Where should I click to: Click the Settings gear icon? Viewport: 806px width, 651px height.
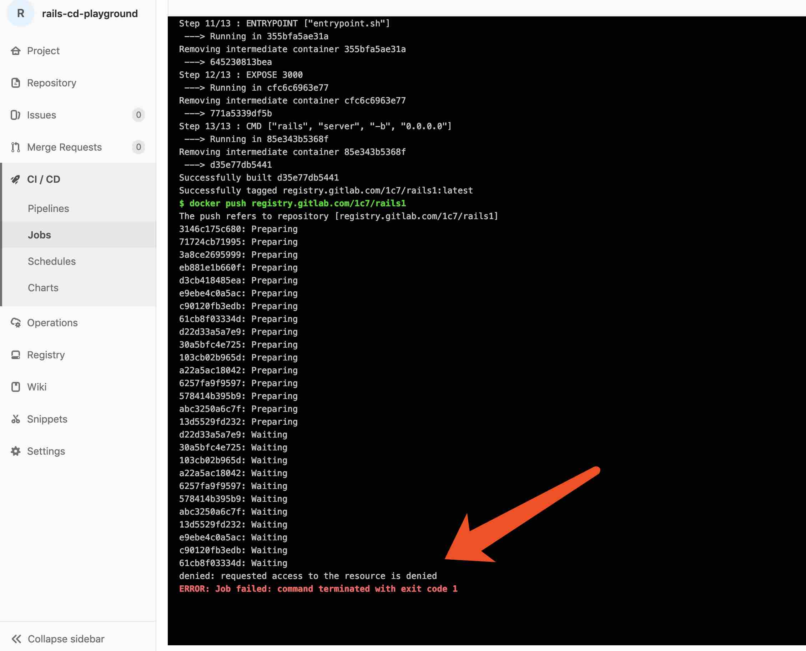click(x=15, y=451)
